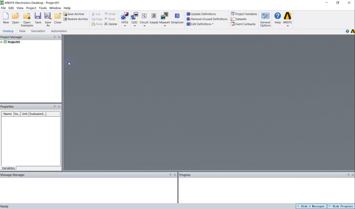The width and height of the screenshot is (355, 209).
Task: Insert an HFSS design
Action: coord(125,18)
